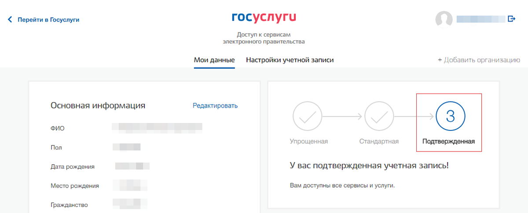Click the ФИО field label
The image size is (528, 213).
(x=58, y=128)
